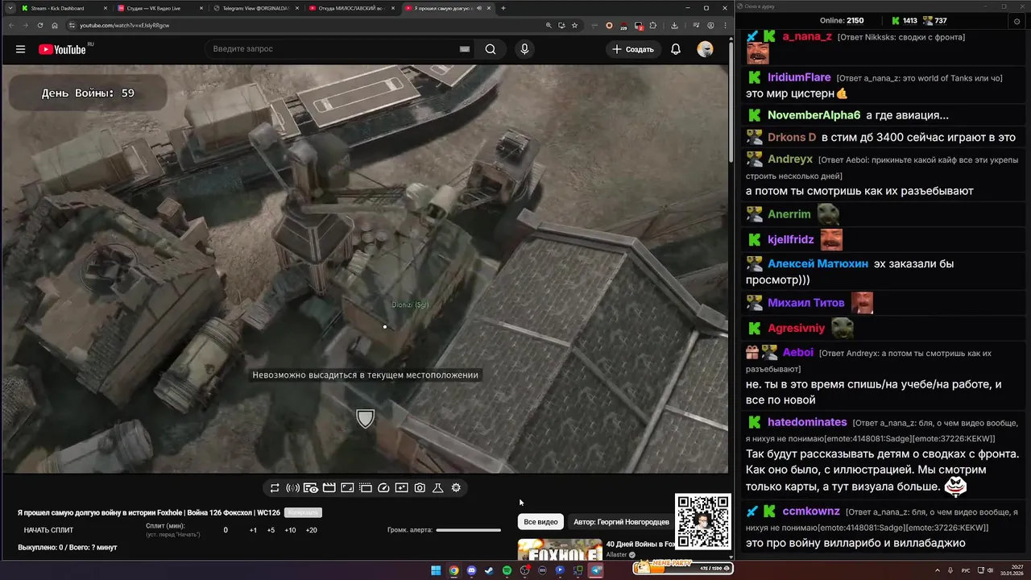Open the YouTube hamburger guide menu
This screenshot has height=580, width=1031.
pyautogui.click(x=20, y=49)
